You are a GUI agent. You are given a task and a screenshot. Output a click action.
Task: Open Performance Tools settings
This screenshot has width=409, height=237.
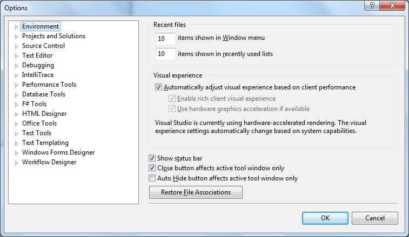[x=49, y=85]
